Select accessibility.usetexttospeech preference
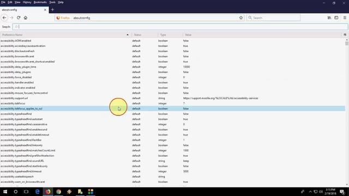This screenshot has width=349, height=196. (x=173, y=176)
